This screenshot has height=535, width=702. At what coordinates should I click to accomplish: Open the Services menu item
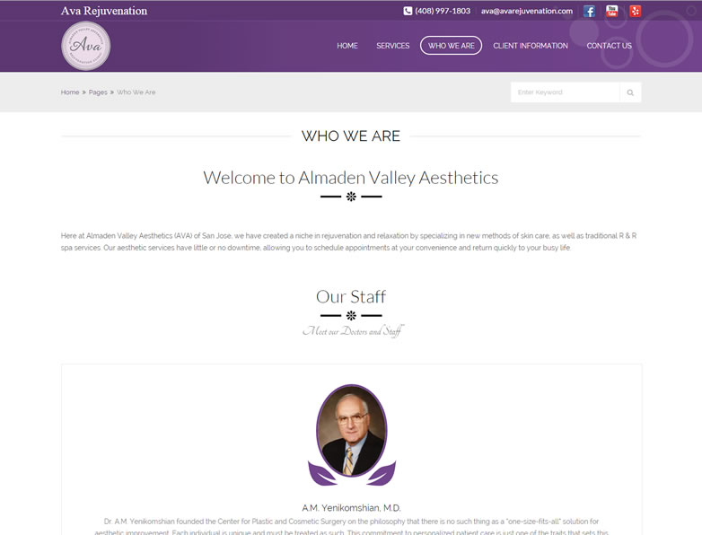click(x=392, y=46)
